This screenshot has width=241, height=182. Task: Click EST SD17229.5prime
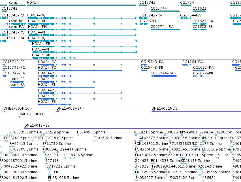pyautogui.click(x=61, y=167)
